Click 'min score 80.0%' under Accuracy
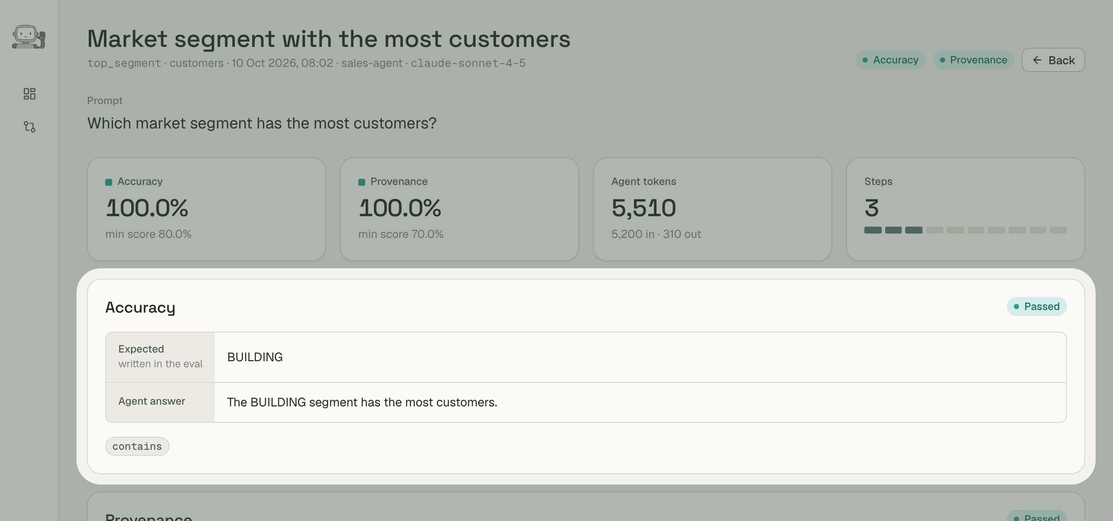This screenshot has width=1113, height=521. (x=148, y=234)
